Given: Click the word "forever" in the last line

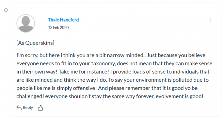Looking at the screenshot, I should [145, 96].
